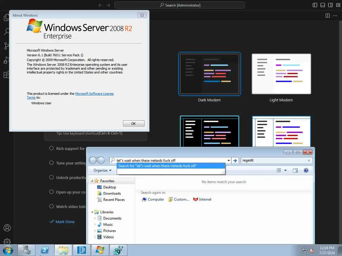The height and width of the screenshot is (256, 342).
Task: Select the Tune your settings step radio
Action: 51,163
